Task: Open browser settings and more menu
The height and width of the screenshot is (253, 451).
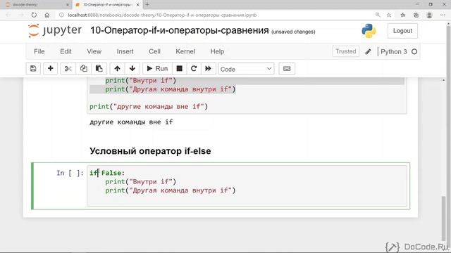Action: 443,15
